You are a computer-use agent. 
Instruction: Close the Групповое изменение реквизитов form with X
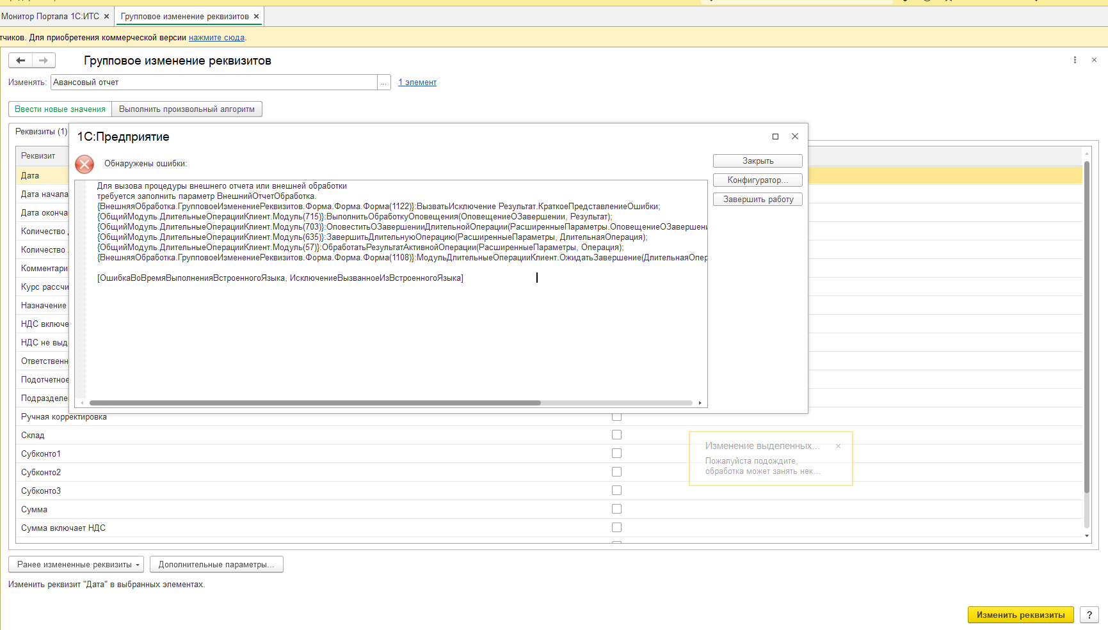(1094, 60)
